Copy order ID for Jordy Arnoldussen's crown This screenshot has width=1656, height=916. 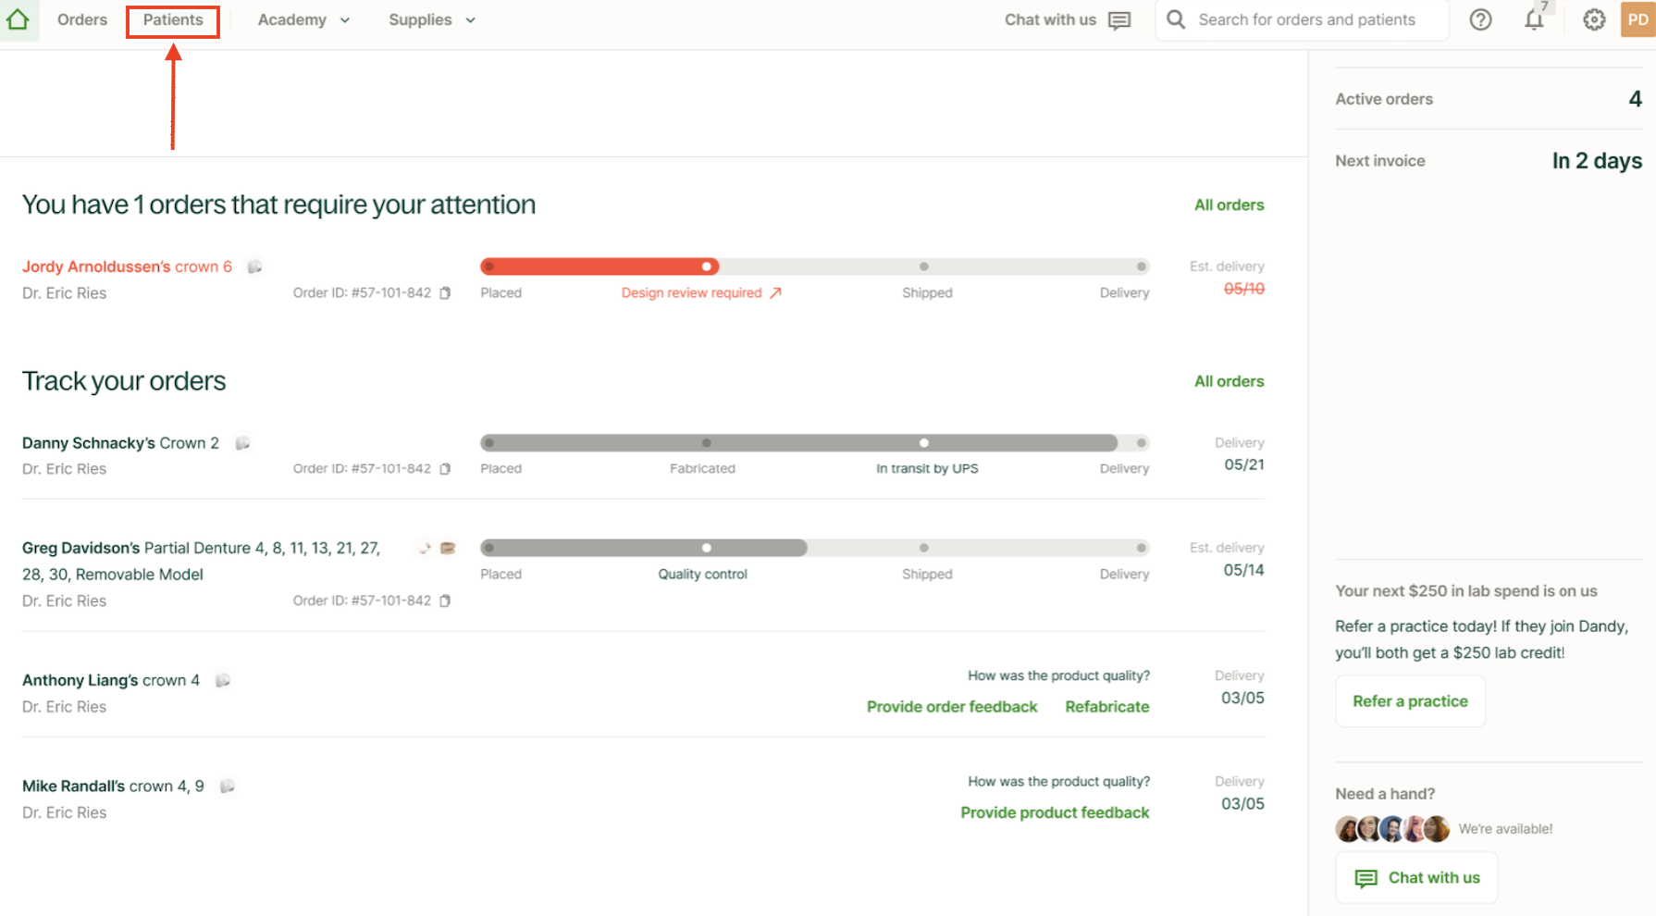pyautogui.click(x=445, y=293)
